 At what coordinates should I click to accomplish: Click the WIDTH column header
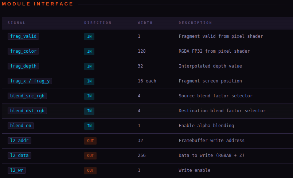pos(145,23)
